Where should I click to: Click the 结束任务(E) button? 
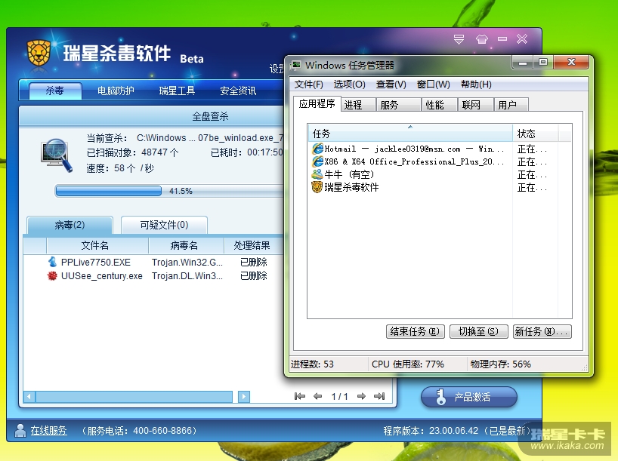click(416, 331)
